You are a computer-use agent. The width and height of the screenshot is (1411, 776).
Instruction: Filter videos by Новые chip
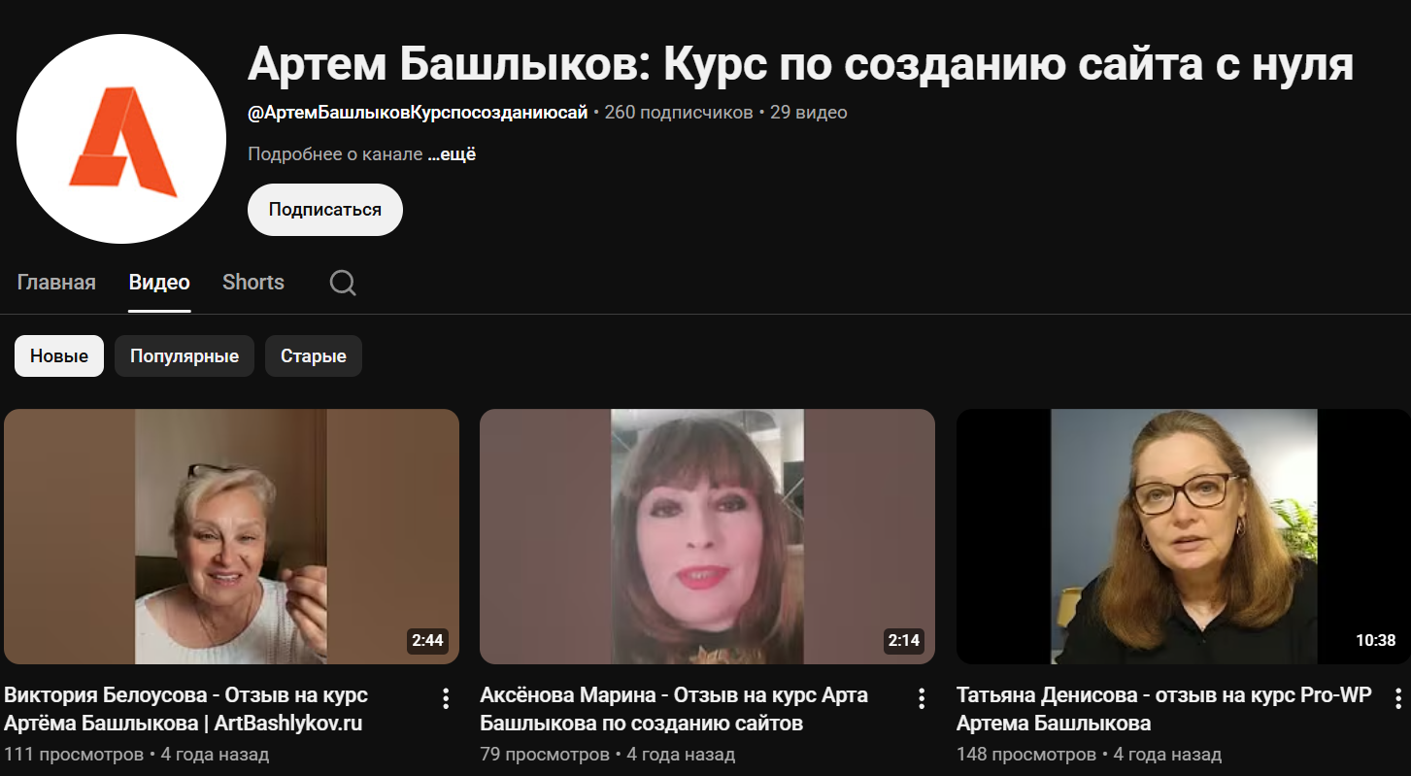59,356
